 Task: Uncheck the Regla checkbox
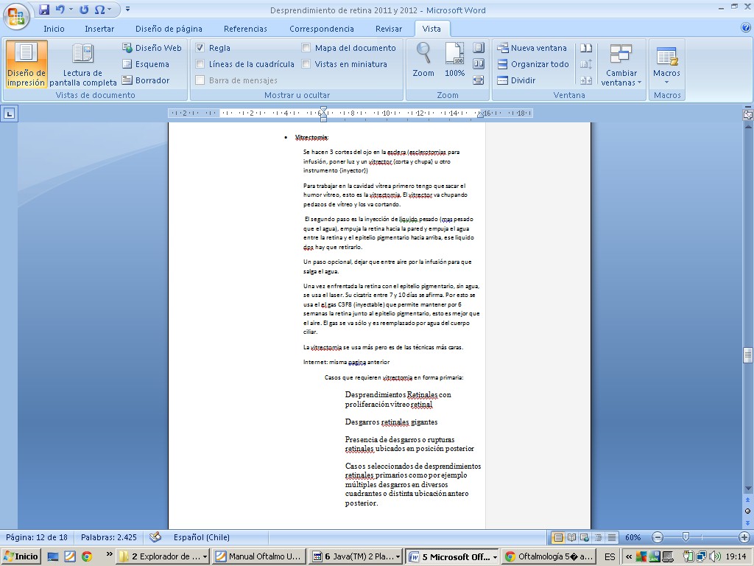[200, 48]
